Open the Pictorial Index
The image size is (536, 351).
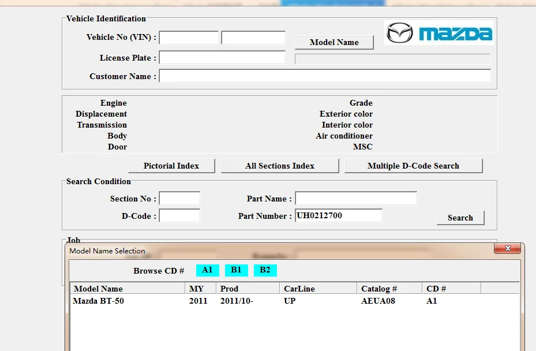(171, 166)
